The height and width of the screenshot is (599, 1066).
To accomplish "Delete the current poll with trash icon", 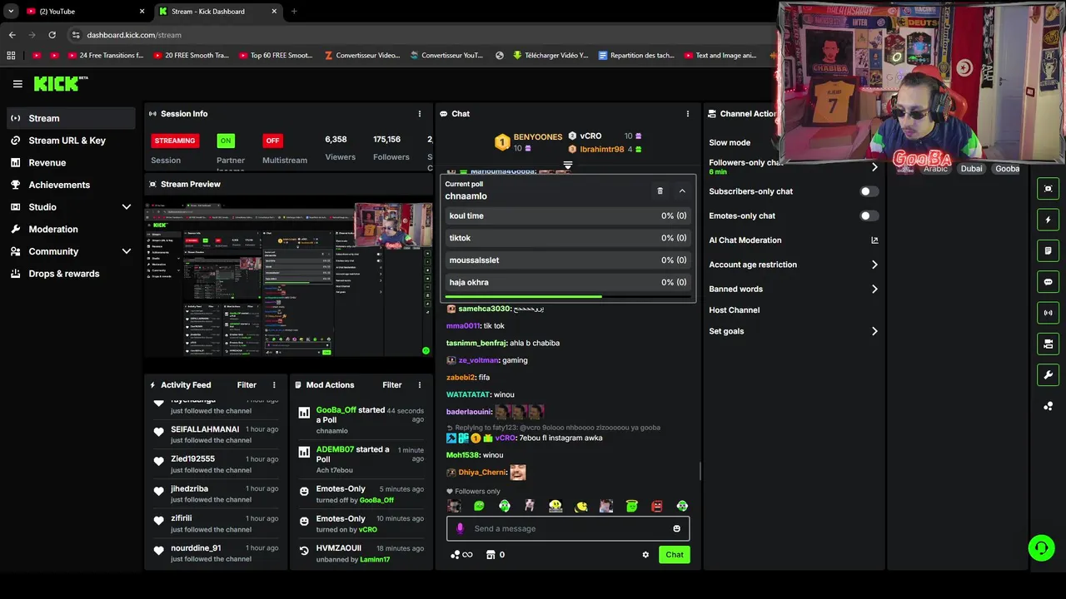I will 660,191.
